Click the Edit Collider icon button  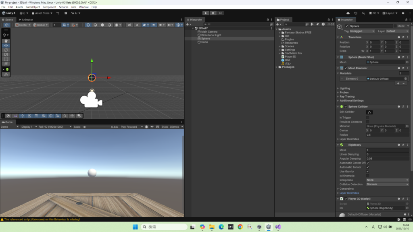[x=369, y=112]
